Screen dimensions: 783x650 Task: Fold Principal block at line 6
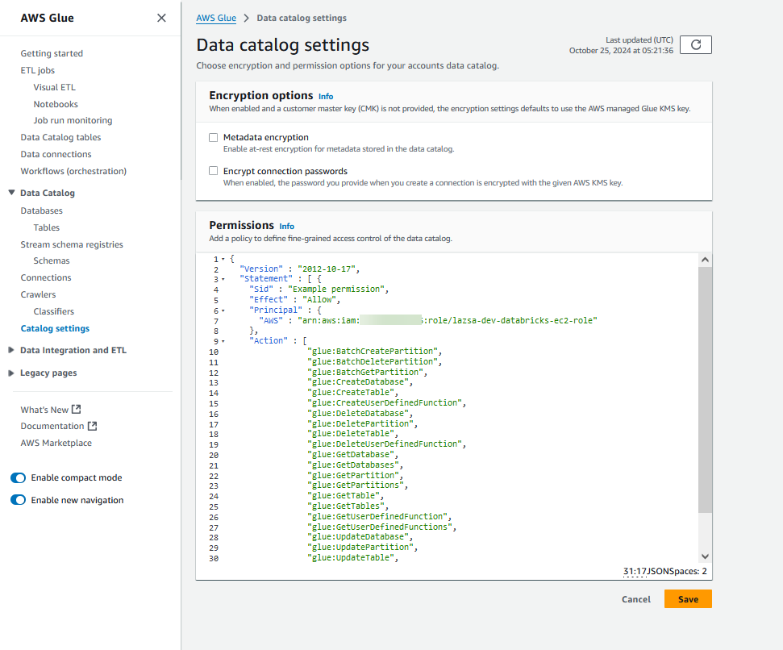pyautogui.click(x=223, y=310)
